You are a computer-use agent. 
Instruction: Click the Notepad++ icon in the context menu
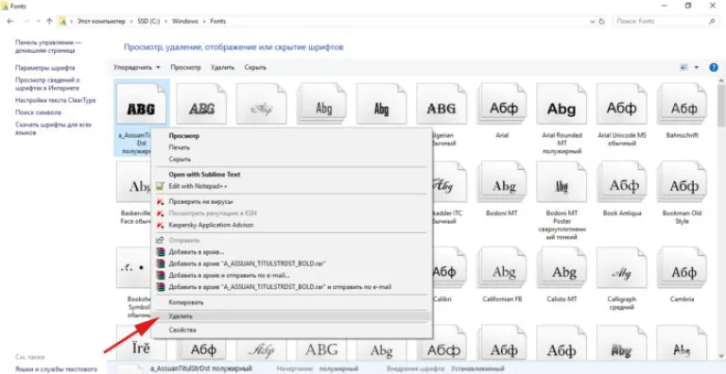click(x=160, y=186)
